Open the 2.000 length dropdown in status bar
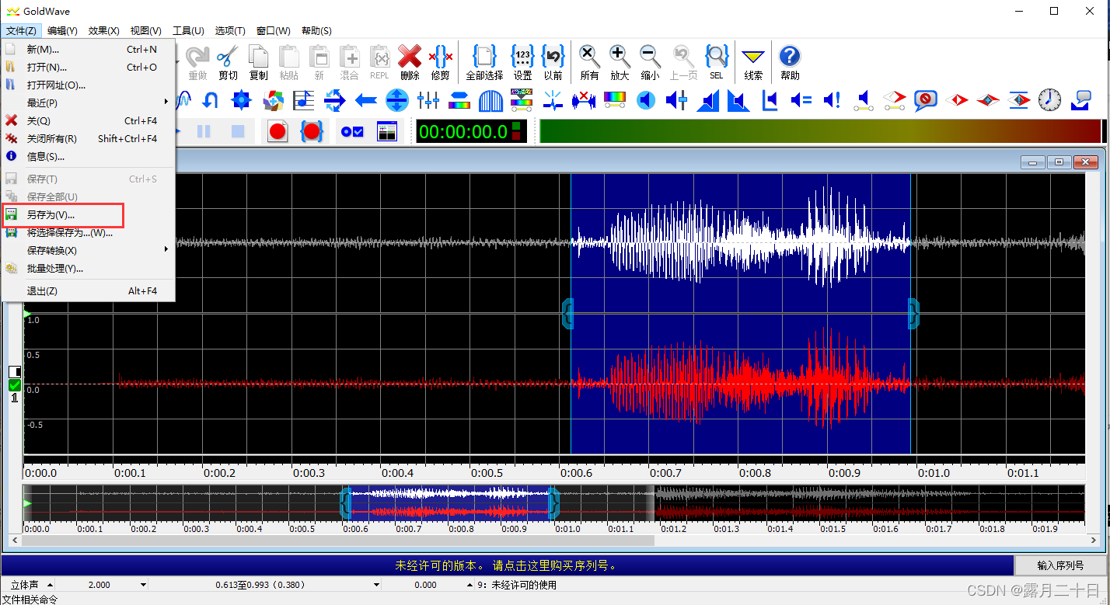 pos(143,585)
